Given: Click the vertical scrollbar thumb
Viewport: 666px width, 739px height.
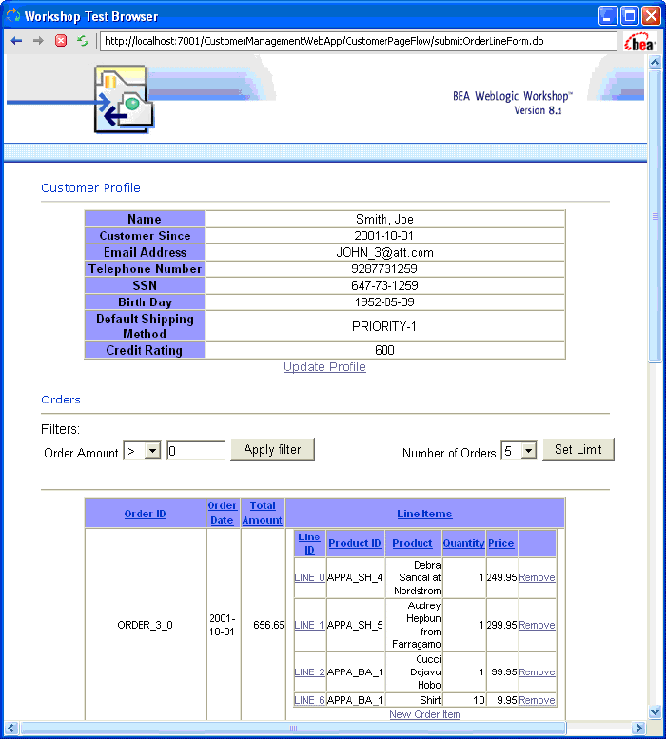Looking at the screenshot, I should point(655,216).
